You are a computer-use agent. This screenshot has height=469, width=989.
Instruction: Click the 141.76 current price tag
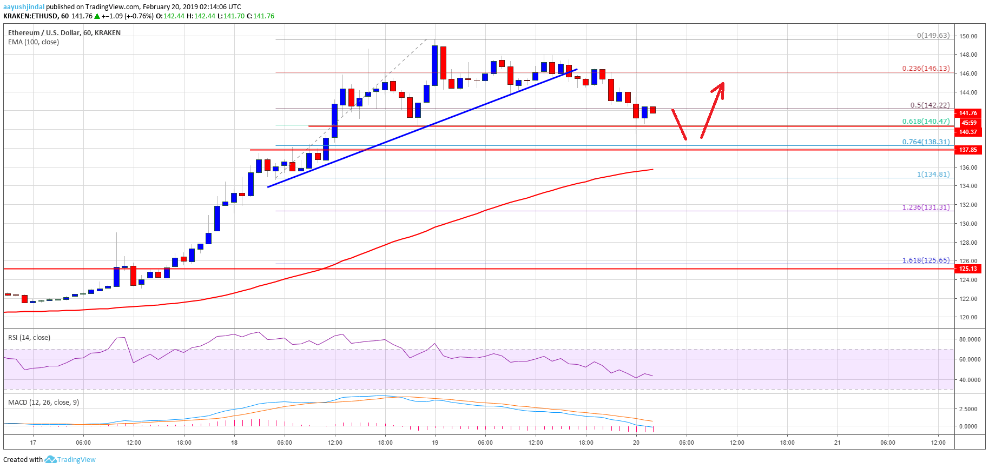coord(968,113)
